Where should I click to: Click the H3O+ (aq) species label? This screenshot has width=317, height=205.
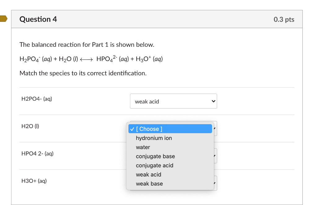pos(34,181)
